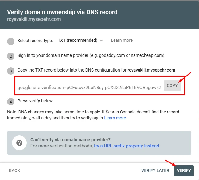Open Learn more link in DNS note

click(x=115, y=118)
